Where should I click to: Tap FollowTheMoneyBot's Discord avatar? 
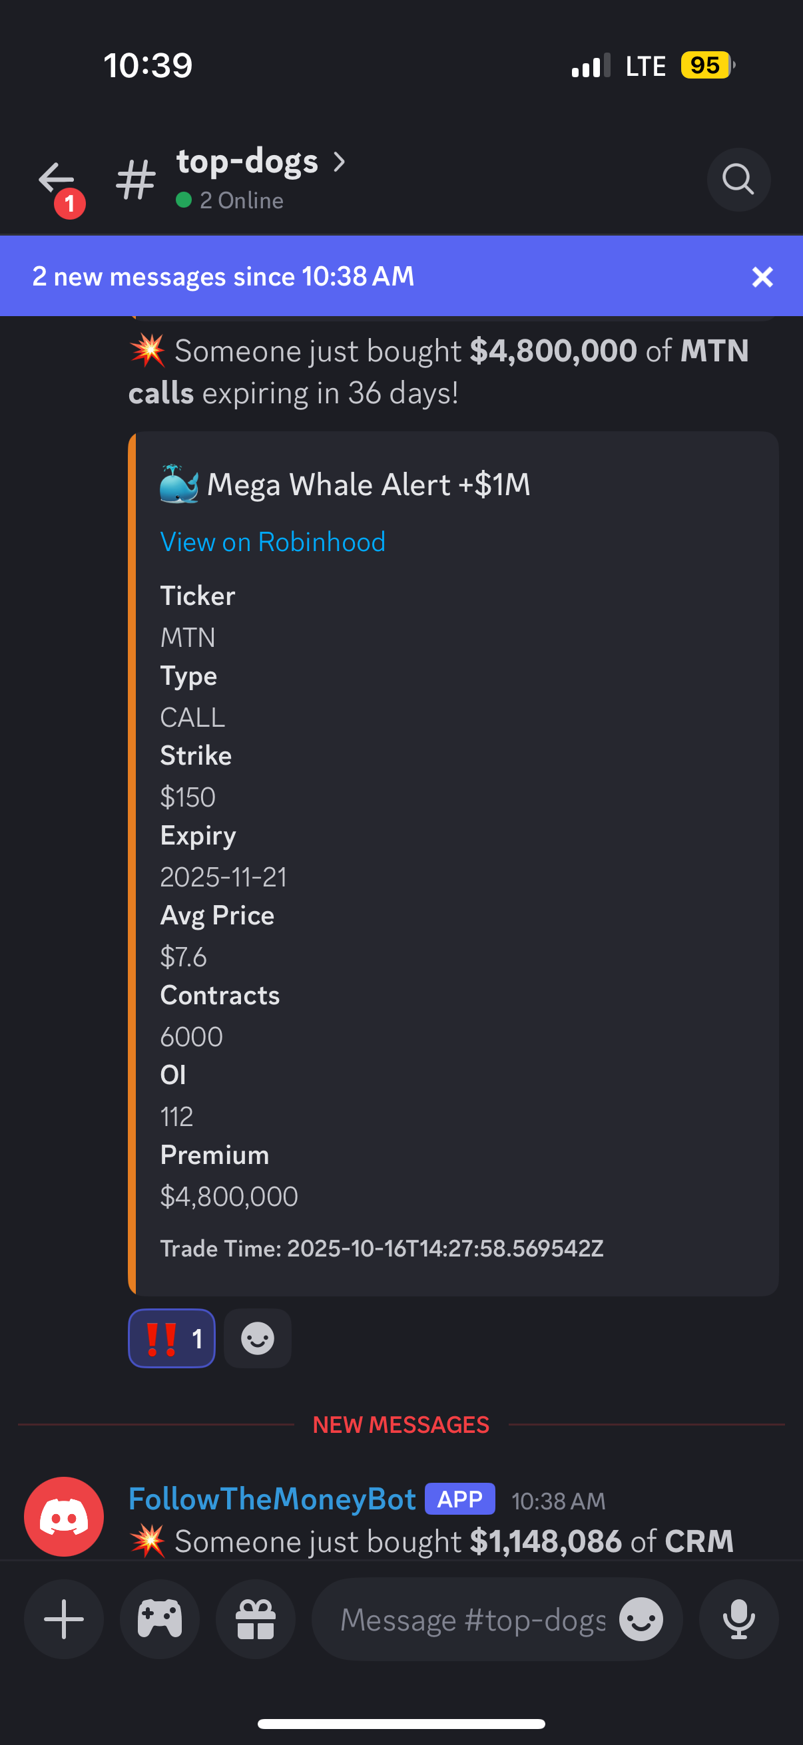pyautogui.click(x=64, y=1516)
